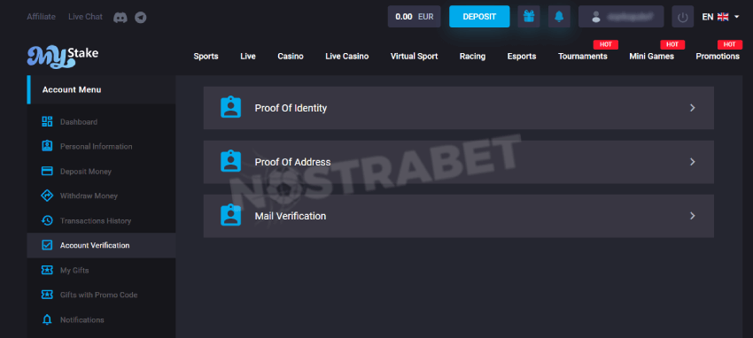Click the HOT badge above Promotions
Screen dimensions: 753x338
pyautogui.click(x=729, y=44)
